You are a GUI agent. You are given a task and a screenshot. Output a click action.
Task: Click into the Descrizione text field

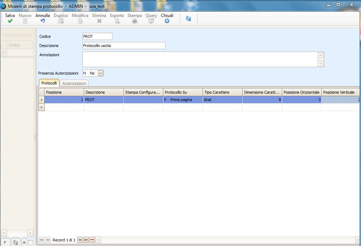pyautogui.click(x=123, y=46)
